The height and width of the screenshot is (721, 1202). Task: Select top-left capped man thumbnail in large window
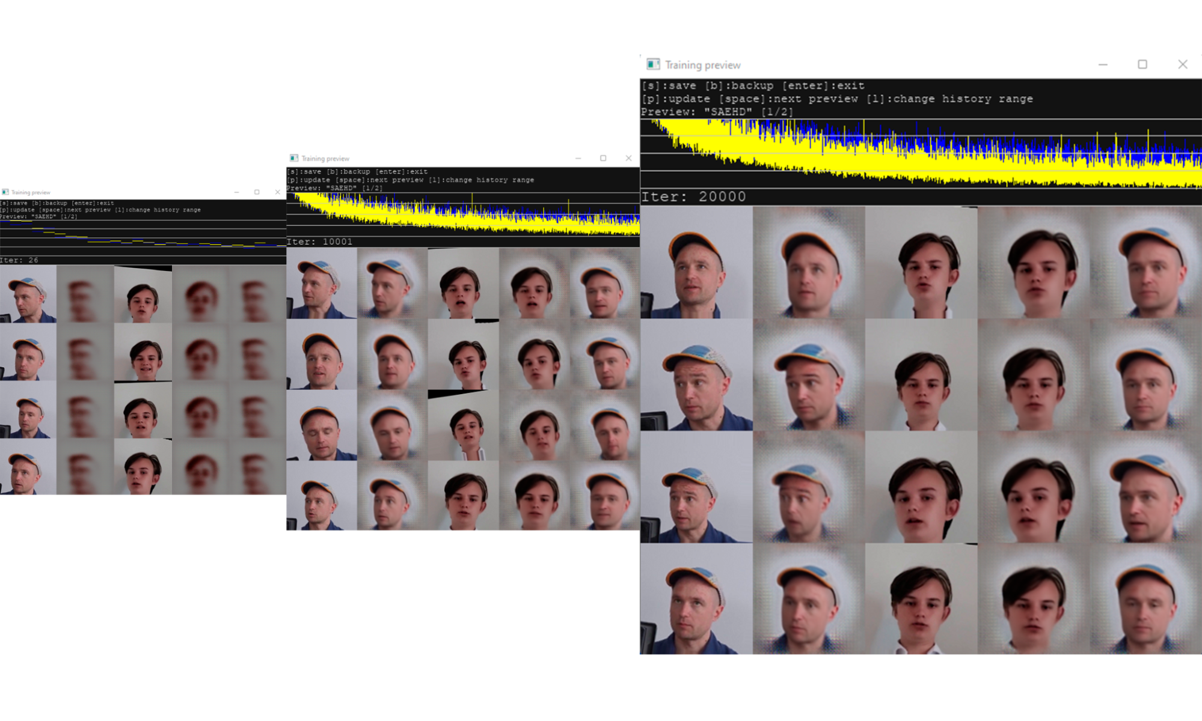click(696, 262)
